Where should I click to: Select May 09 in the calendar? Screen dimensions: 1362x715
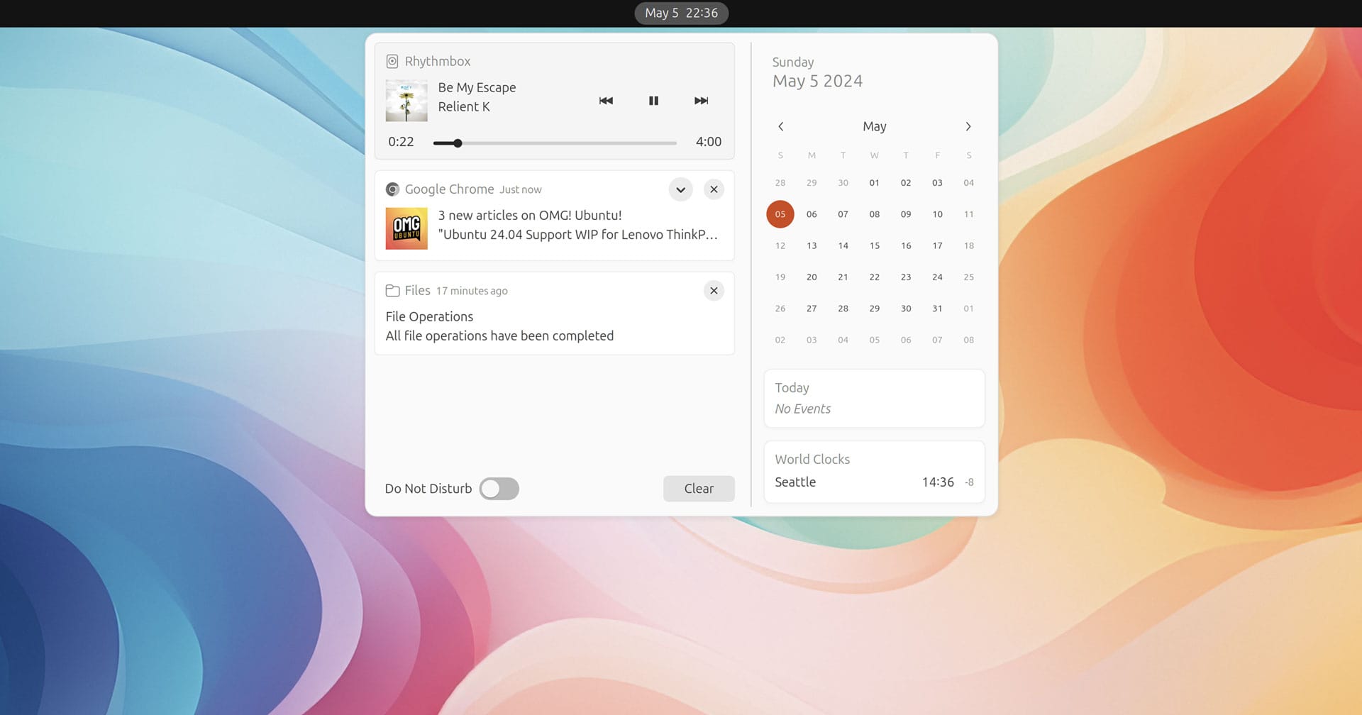point(906,214)
